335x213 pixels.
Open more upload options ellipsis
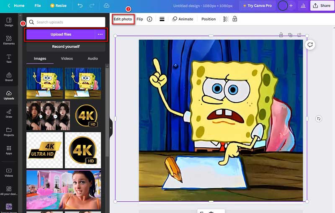pyautogui.click(x=100, y=34)
